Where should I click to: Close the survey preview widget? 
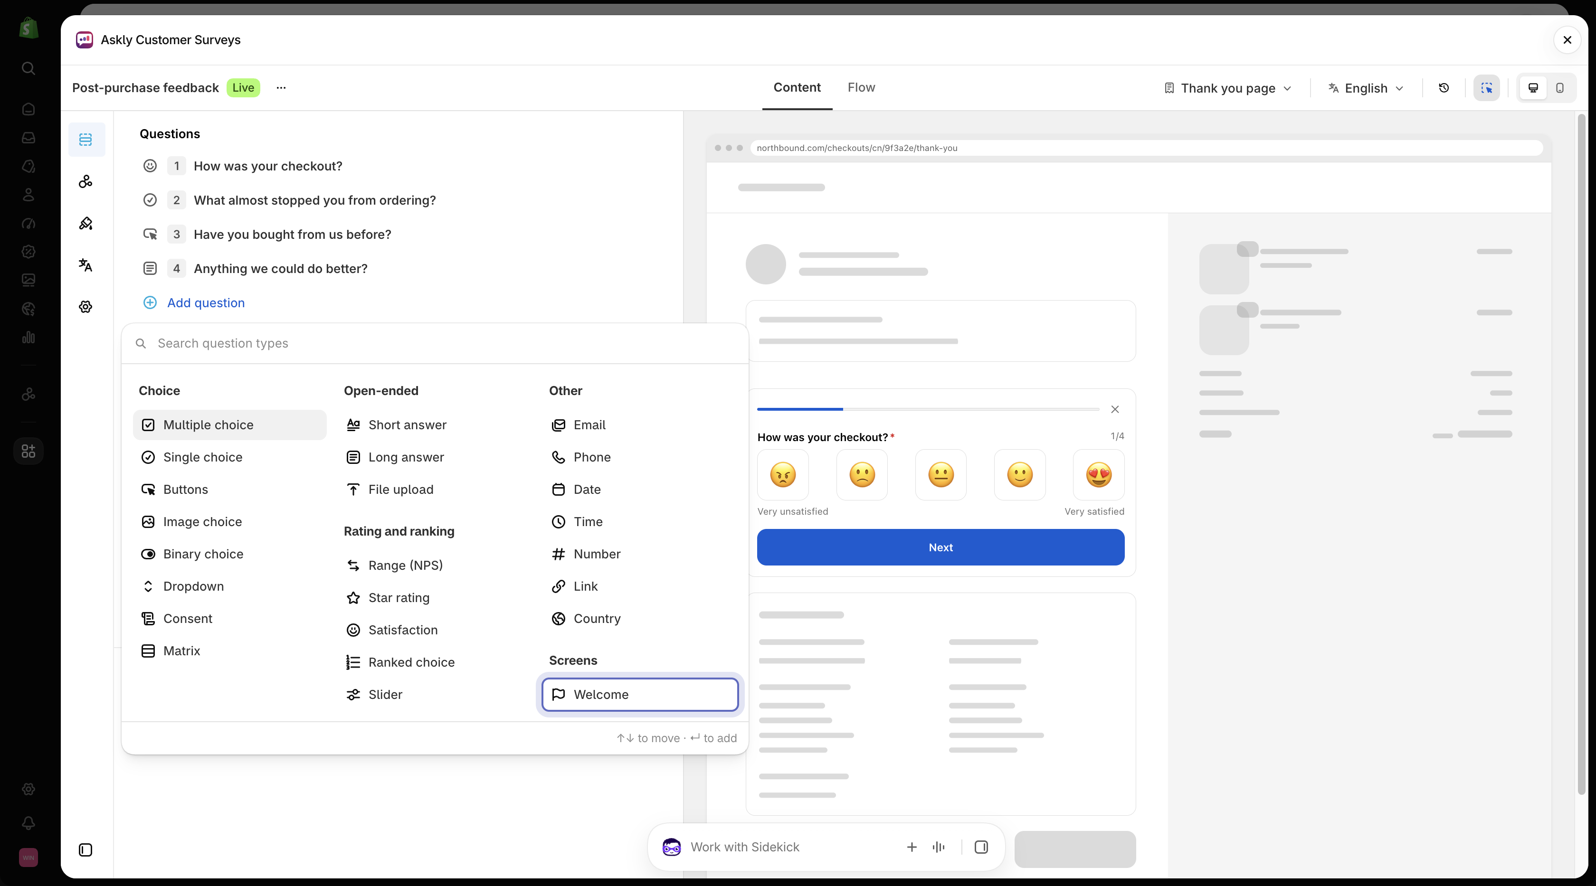click(x=1115, y=409)
